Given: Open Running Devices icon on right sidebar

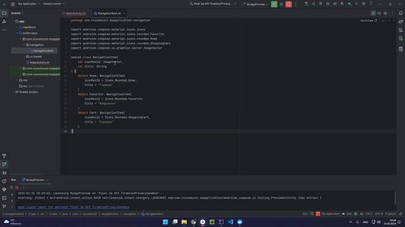Looking at the screenshot, I should click(401, 38).
